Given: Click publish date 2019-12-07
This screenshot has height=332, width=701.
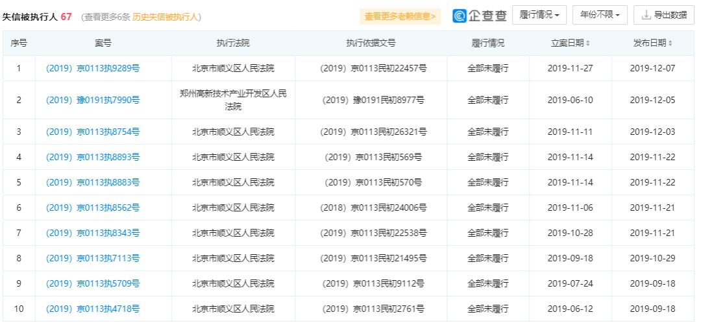Looking at the screenshot, I should pos(653,68).
